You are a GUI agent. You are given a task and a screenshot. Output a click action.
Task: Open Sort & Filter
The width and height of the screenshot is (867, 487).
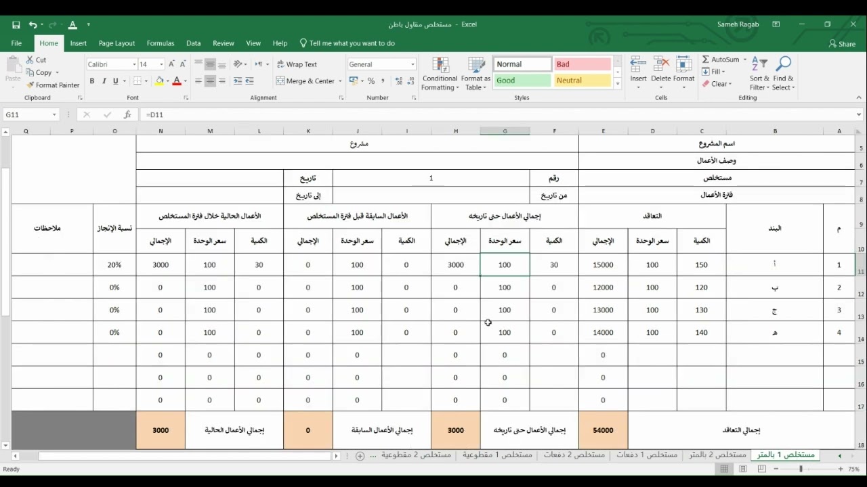pos(759,74)
